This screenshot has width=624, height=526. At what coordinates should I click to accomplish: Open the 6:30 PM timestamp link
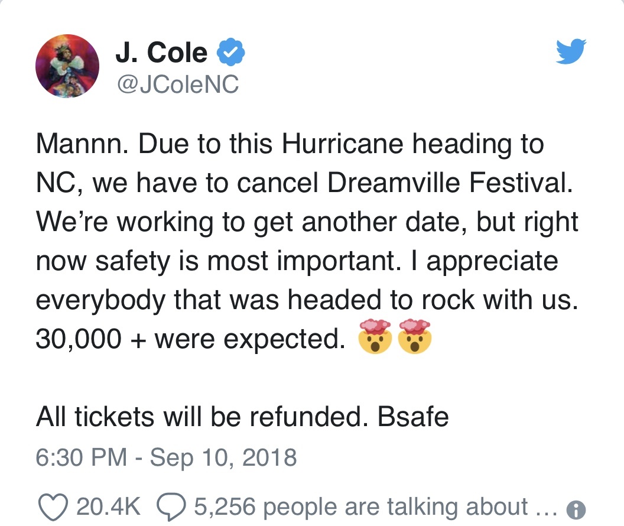(82, 457)
